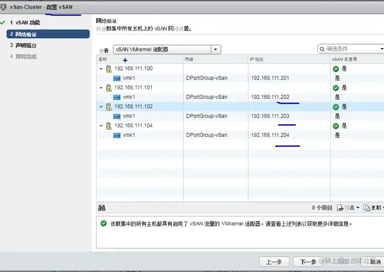
Task: Collapse host 192.168.111.104 tree node
Action: coord(101,126)
